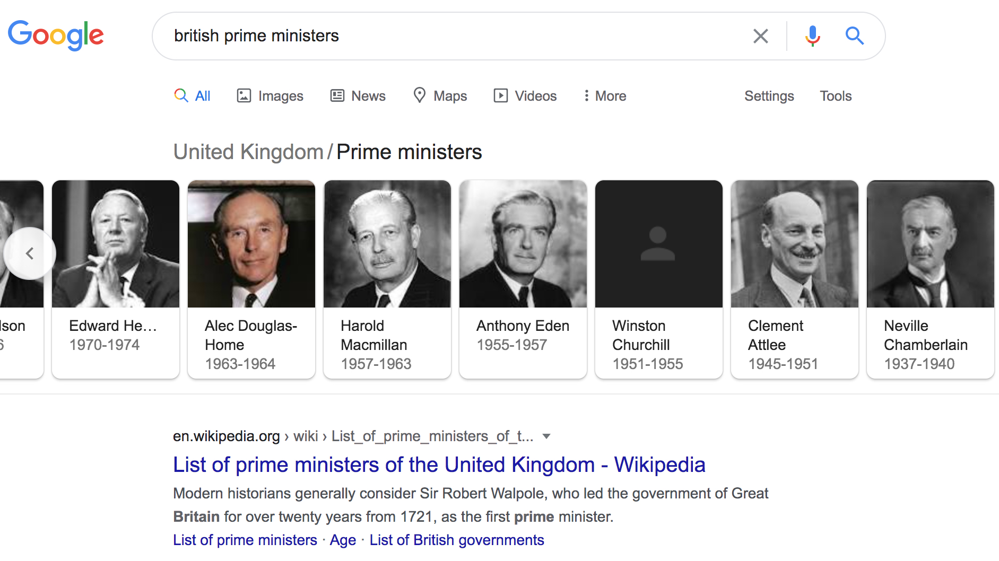Switch to Videos results
Screen dimensions: 999x561
pos(525,96)
